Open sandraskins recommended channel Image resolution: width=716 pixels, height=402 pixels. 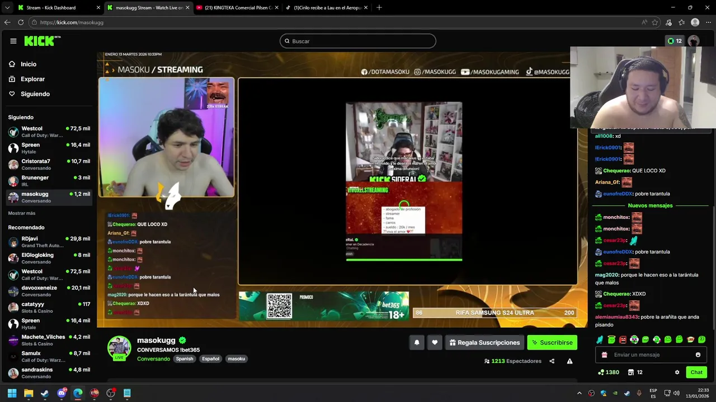pos(49,373)
